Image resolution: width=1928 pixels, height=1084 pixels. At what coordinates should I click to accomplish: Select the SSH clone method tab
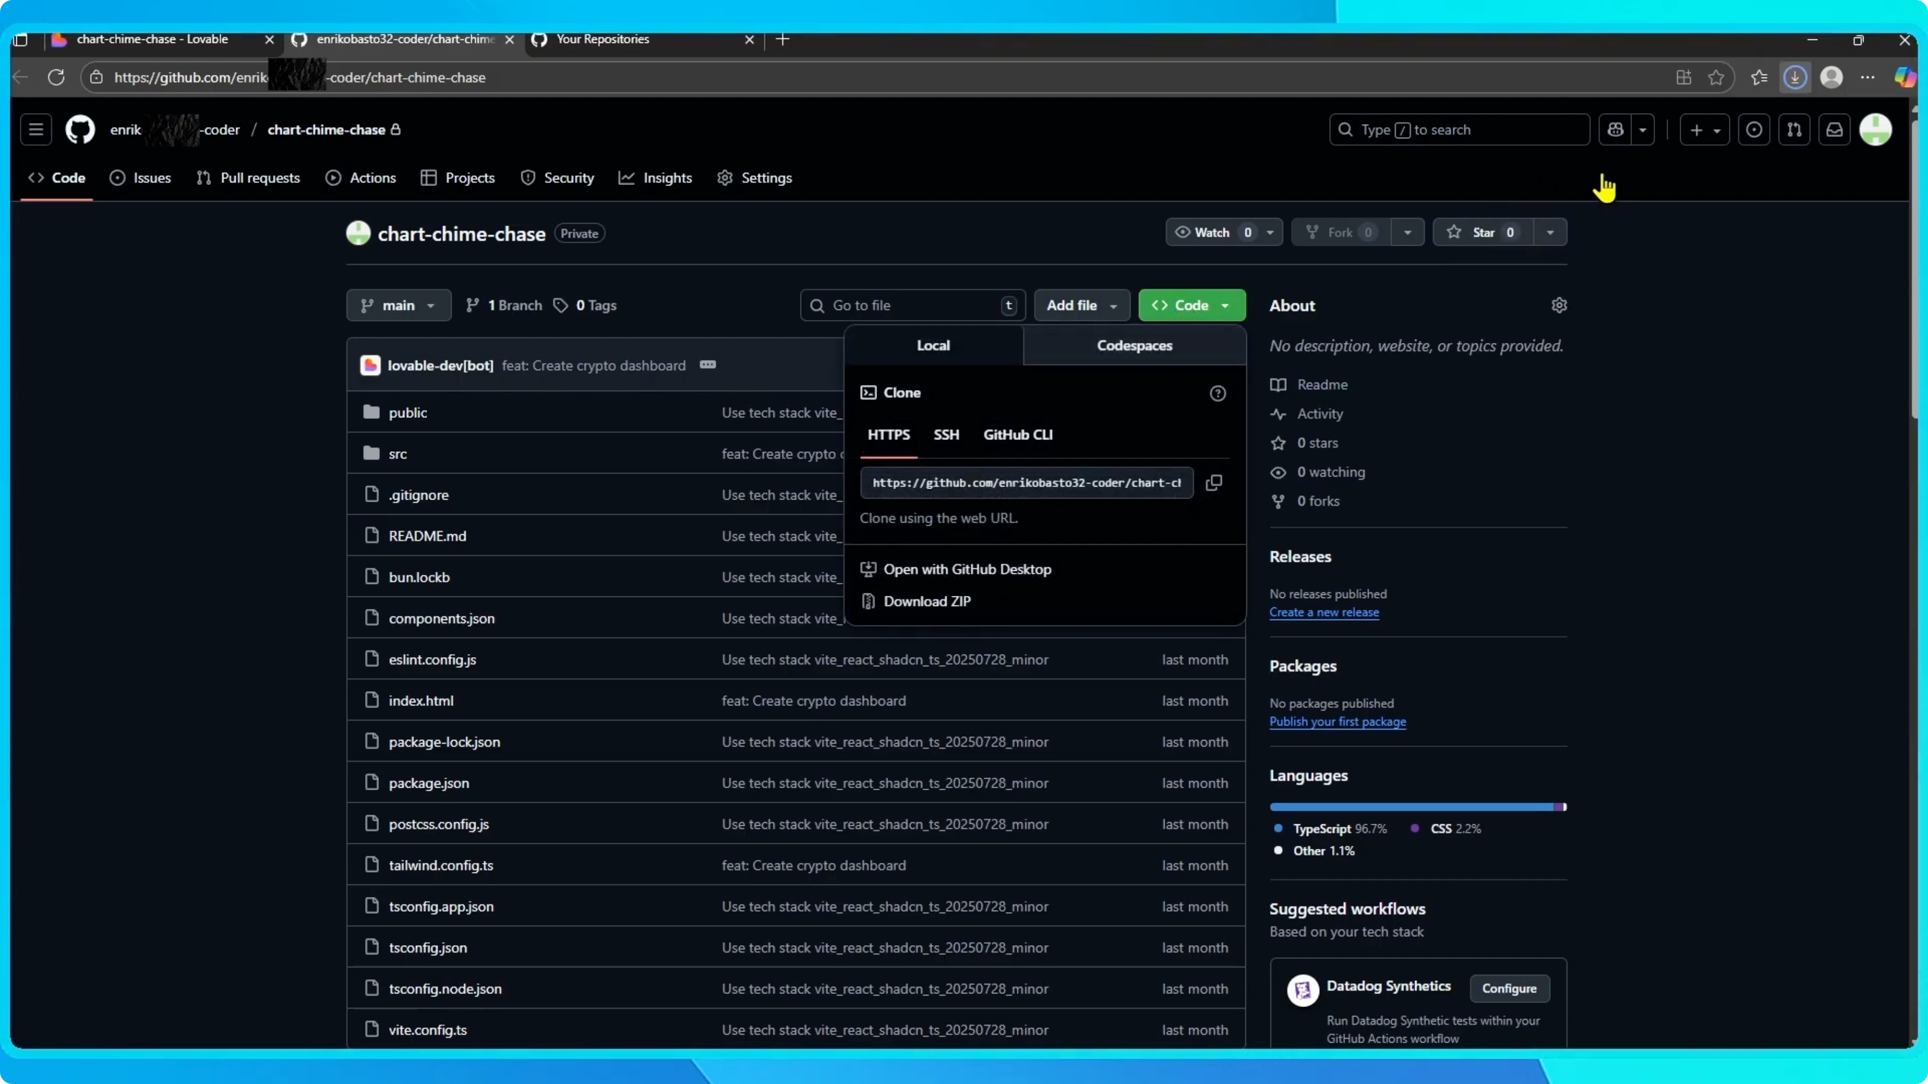[x=946, y=435]
